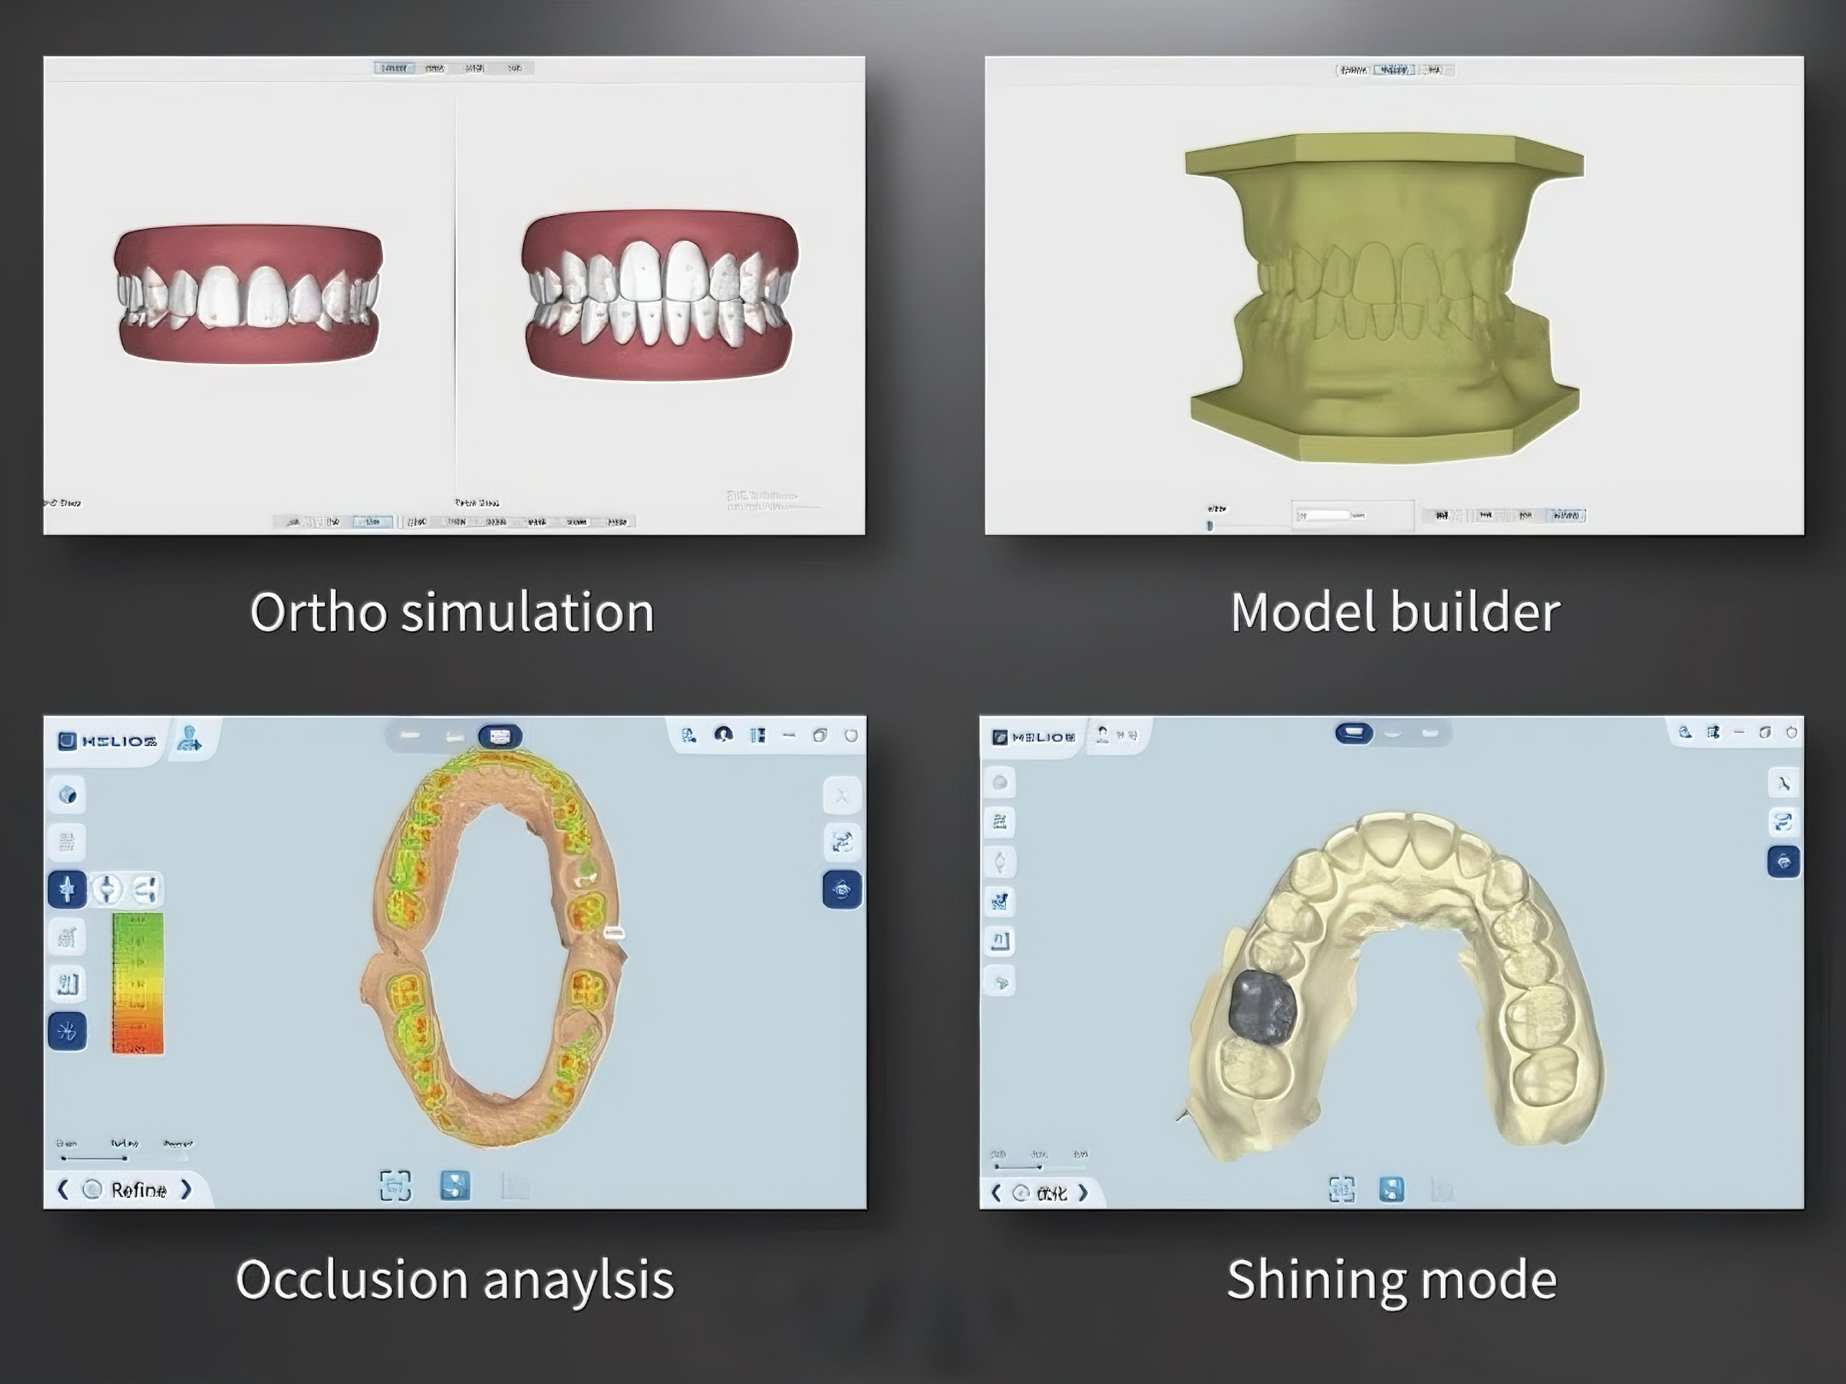Viewport: 1846px width, 1384px height.
Task: Click the patient icon beside HELIOS logo in Occlusion panel
Action: [x=190, y=739]
